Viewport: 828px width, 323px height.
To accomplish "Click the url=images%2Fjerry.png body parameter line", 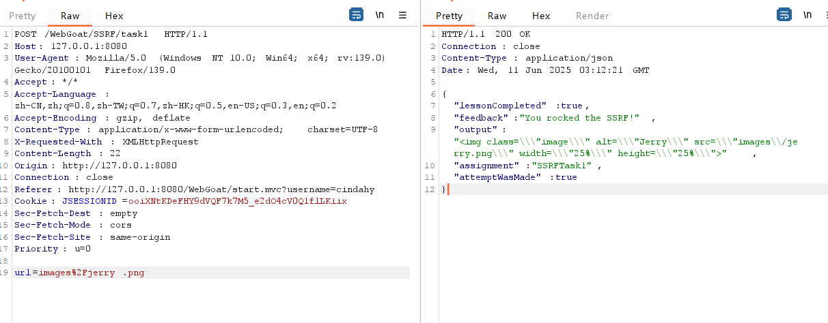I will pyautogui.click(x=79, y=273).
